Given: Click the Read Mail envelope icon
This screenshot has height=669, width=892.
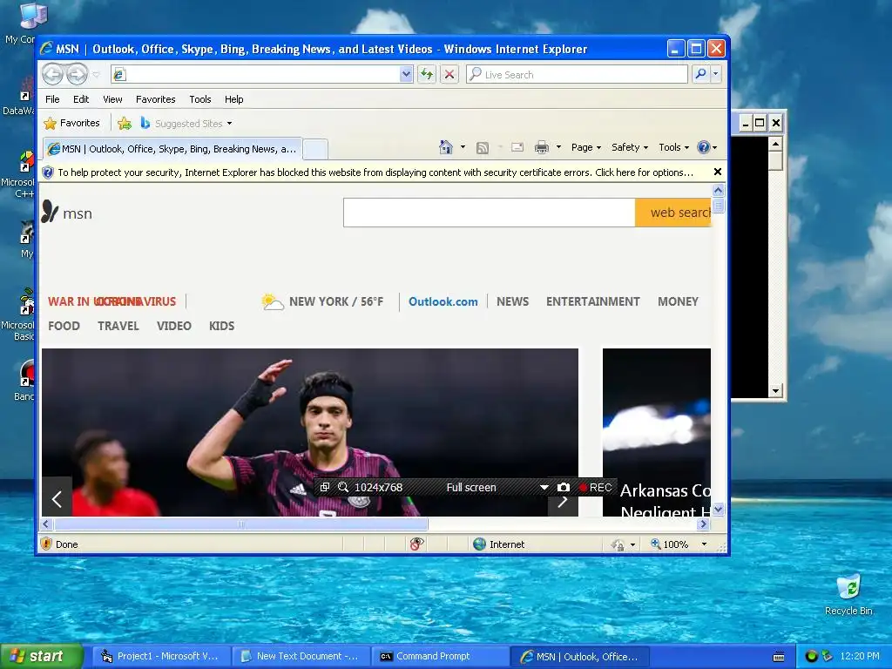Looking at the screenshot, I should coord(517,147).
